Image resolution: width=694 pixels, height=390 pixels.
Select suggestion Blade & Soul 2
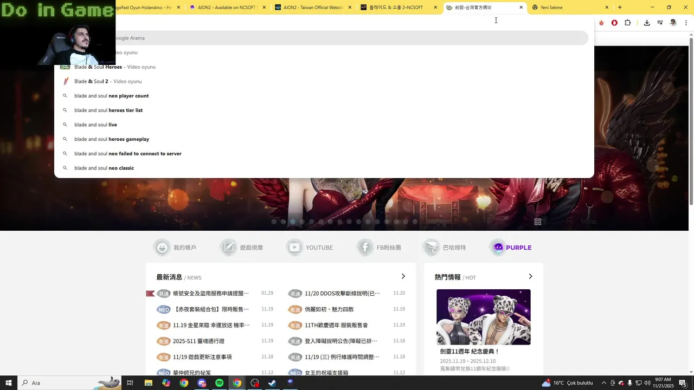pos(324,81)
